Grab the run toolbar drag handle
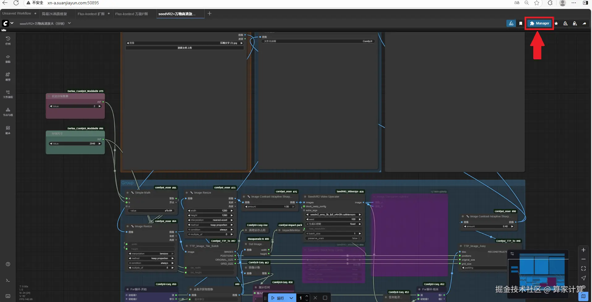This screenshot has width=592, height=302. coord(265,298)
